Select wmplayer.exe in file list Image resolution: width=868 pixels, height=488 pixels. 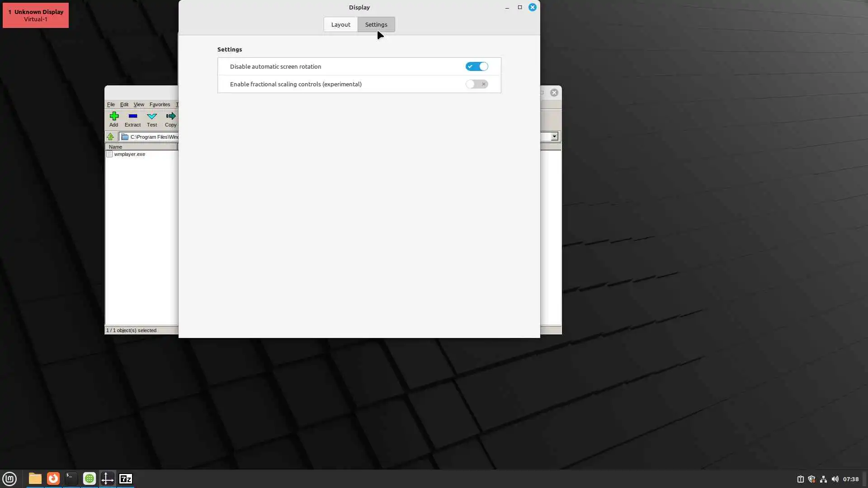pyautogui.click(x=129, y=154)
